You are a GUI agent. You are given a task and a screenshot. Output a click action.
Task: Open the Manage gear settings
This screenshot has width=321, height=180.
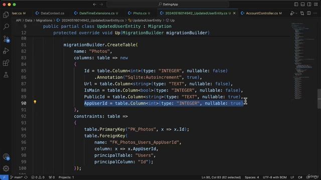click(6, 168)
